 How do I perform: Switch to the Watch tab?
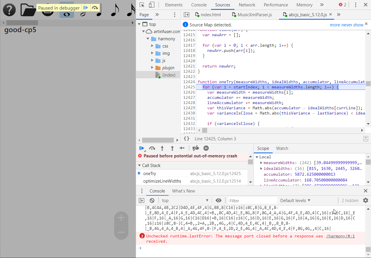[282, 148]
